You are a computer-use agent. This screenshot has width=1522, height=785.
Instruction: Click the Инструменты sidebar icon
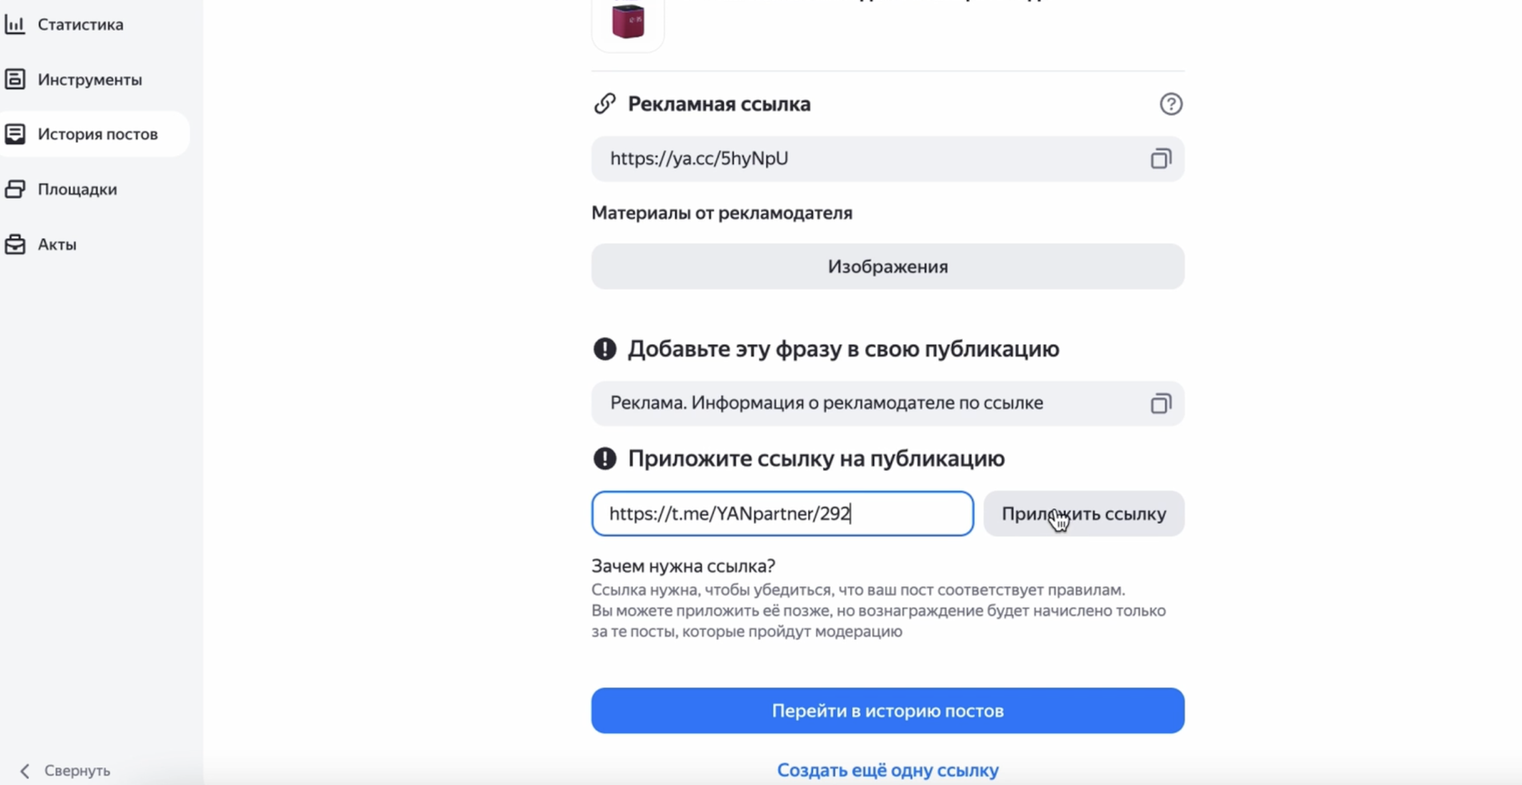15,79
